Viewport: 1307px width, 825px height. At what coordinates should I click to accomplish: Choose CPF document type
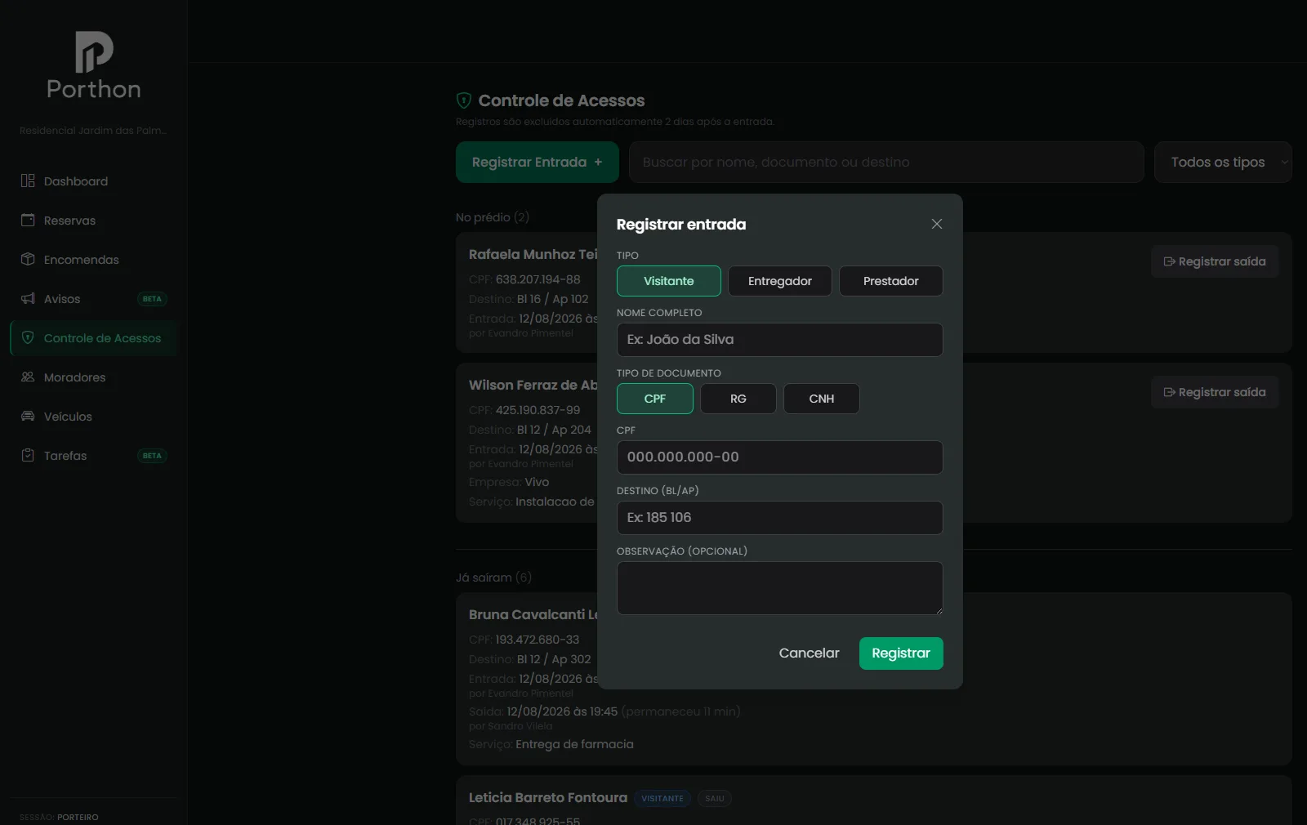tap(655, 399)
